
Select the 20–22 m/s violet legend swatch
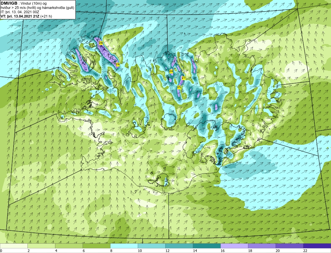[289, 246]
